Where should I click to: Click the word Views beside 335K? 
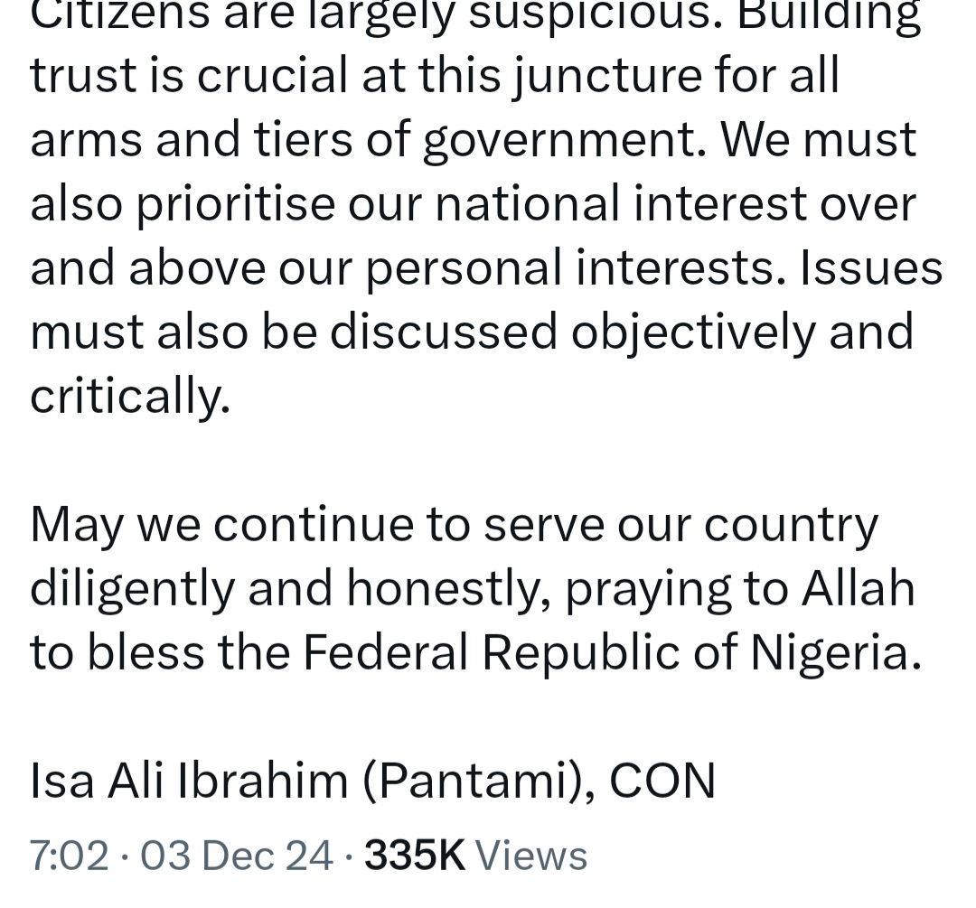point(531,856)
